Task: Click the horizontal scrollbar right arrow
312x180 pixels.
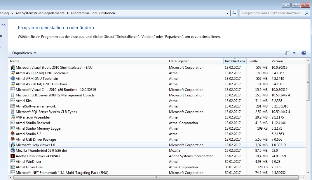Action: [x=303, y=177]
